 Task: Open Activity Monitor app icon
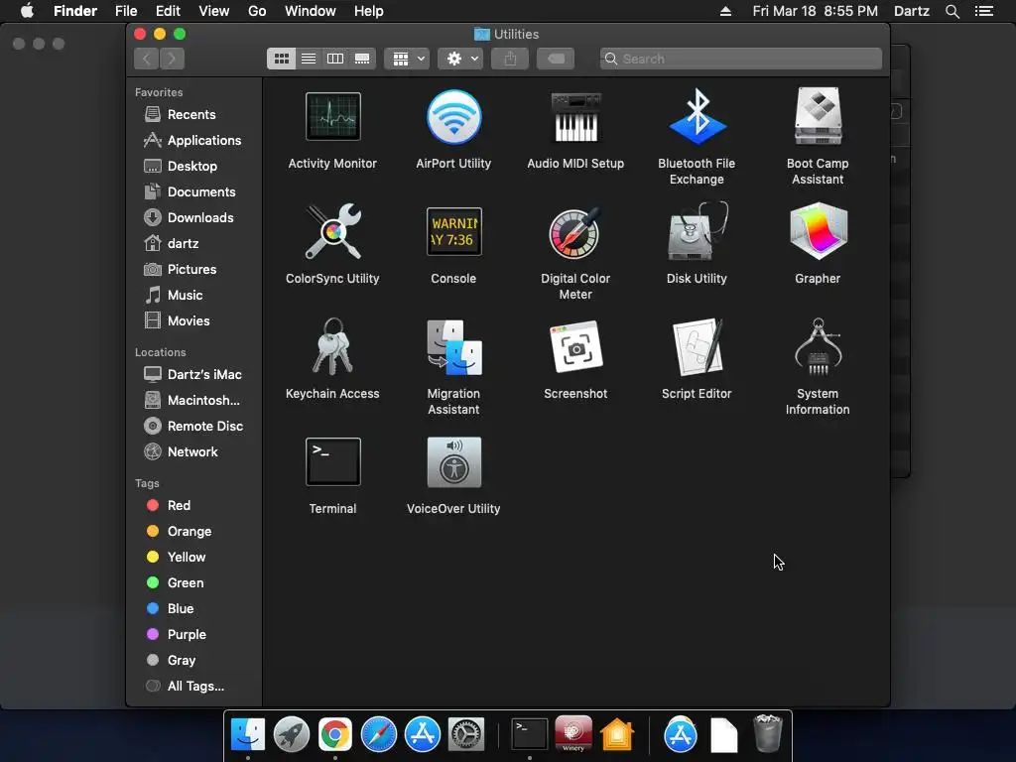tap(332, 117)
